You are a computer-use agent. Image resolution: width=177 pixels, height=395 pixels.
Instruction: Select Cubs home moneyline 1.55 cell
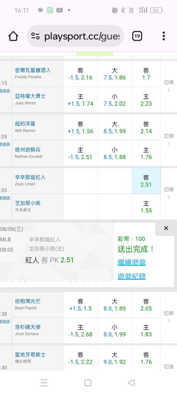point(146,207)
